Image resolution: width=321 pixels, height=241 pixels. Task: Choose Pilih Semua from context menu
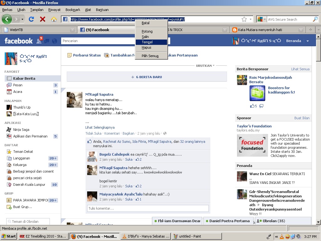[151, 56]
